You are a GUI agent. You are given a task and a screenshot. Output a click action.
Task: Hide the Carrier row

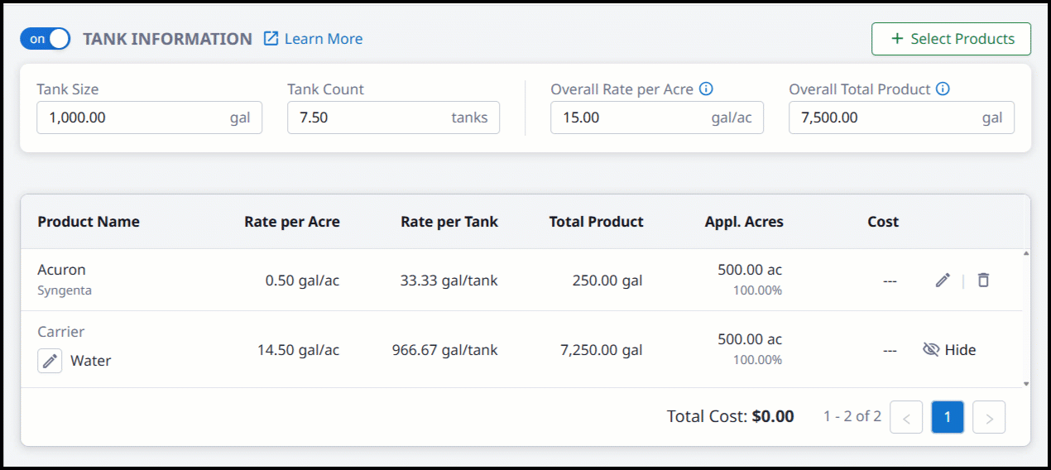tap(949, 350)
